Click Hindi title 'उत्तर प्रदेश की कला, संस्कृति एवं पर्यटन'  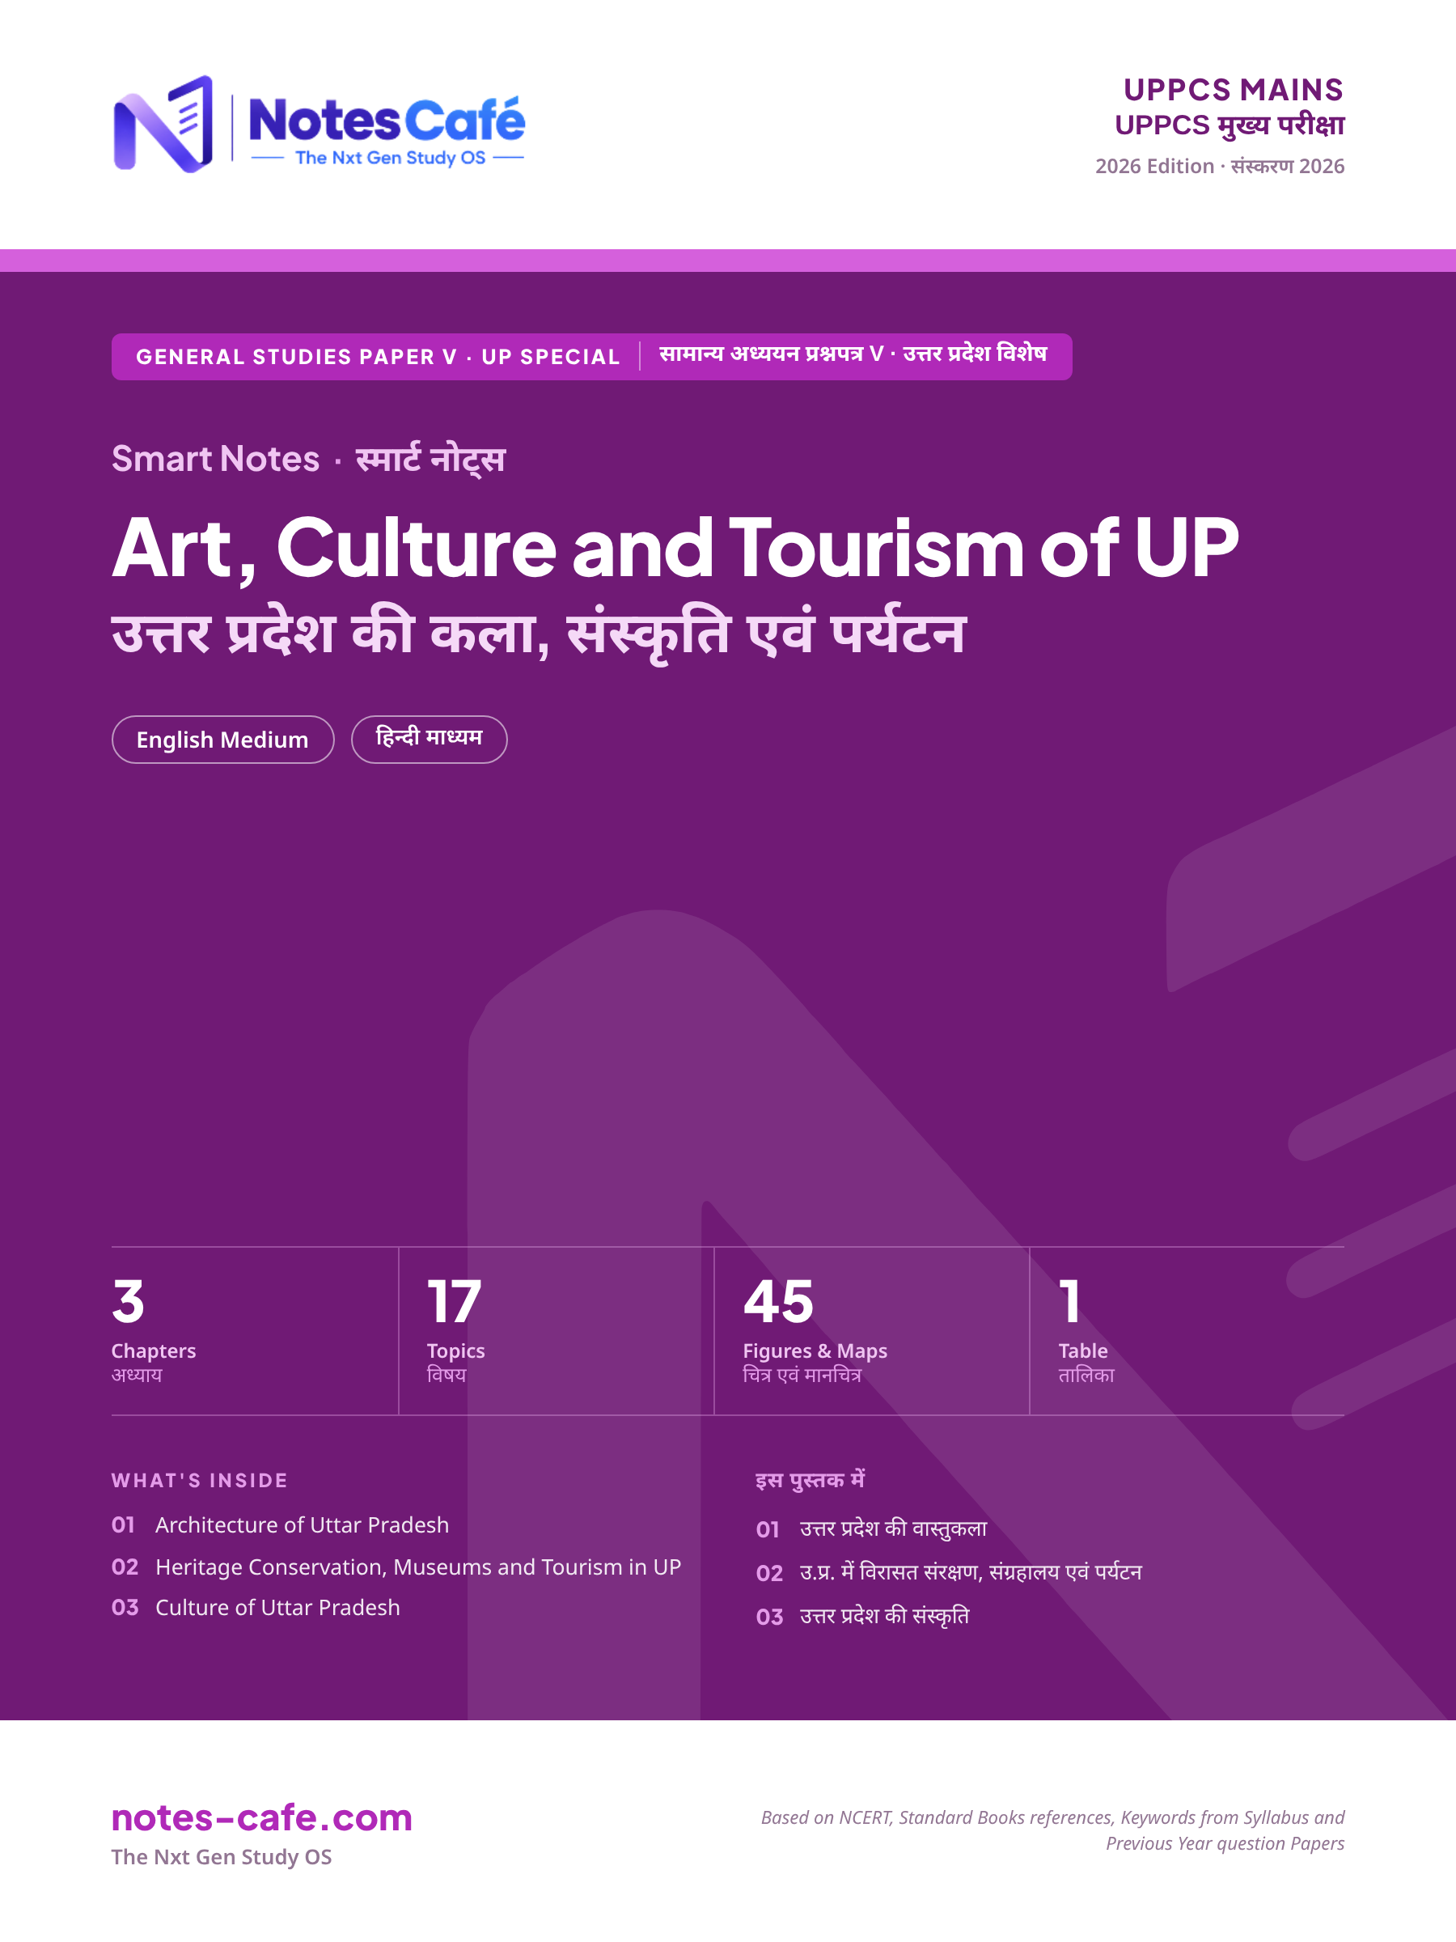538,633
